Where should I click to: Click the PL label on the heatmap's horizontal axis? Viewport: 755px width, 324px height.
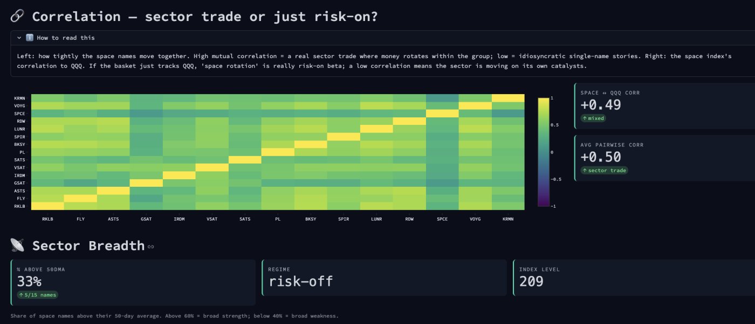[x=278, y=219]
